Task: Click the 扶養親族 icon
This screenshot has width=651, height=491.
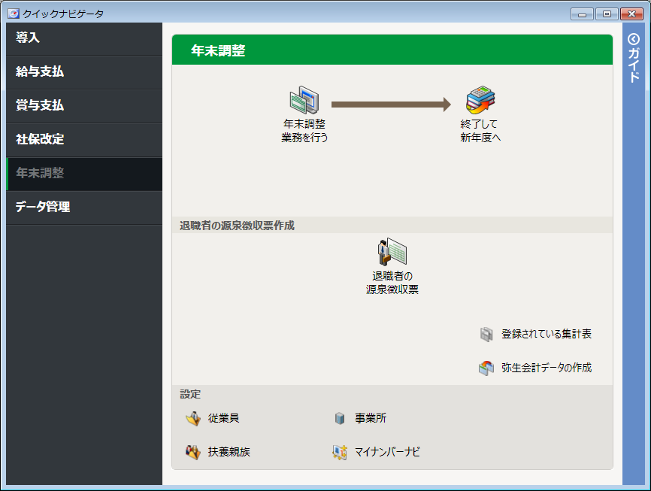Action: pyautogui.click(x=193, y=452)
